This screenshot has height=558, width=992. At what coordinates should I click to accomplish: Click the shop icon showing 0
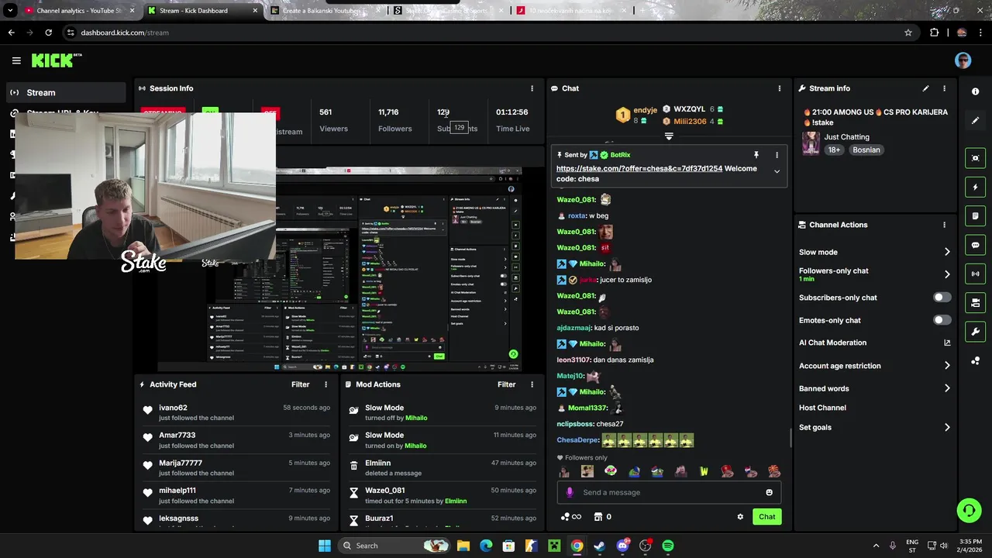(x=598, y=517)
